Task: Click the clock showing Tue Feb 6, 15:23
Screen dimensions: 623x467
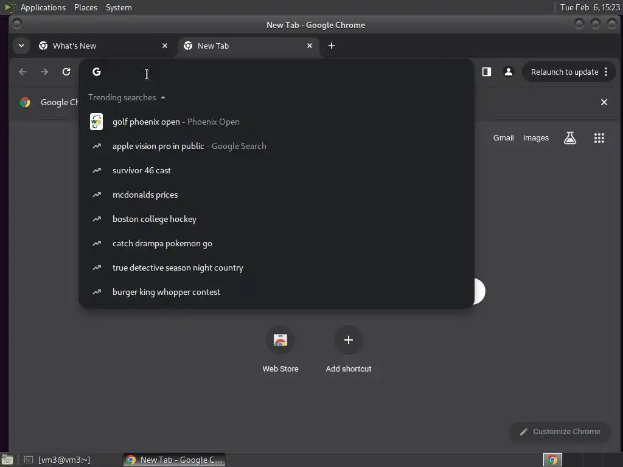Action: click(590, 7)
